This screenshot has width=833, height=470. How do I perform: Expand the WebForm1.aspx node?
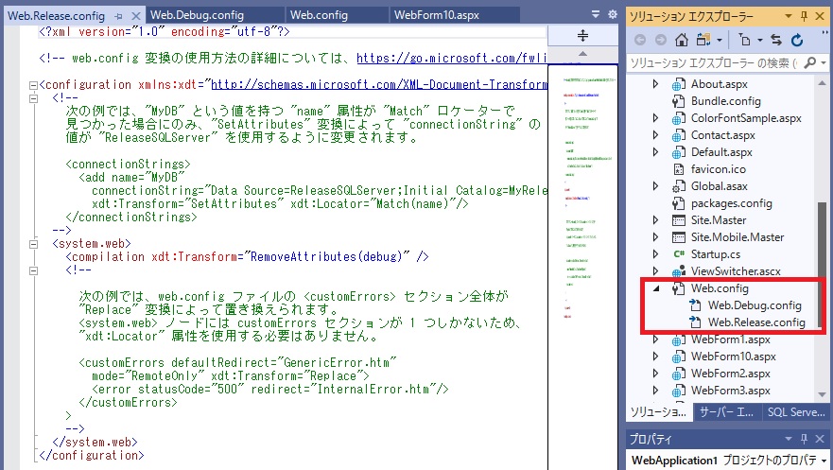tap(655, 339)
